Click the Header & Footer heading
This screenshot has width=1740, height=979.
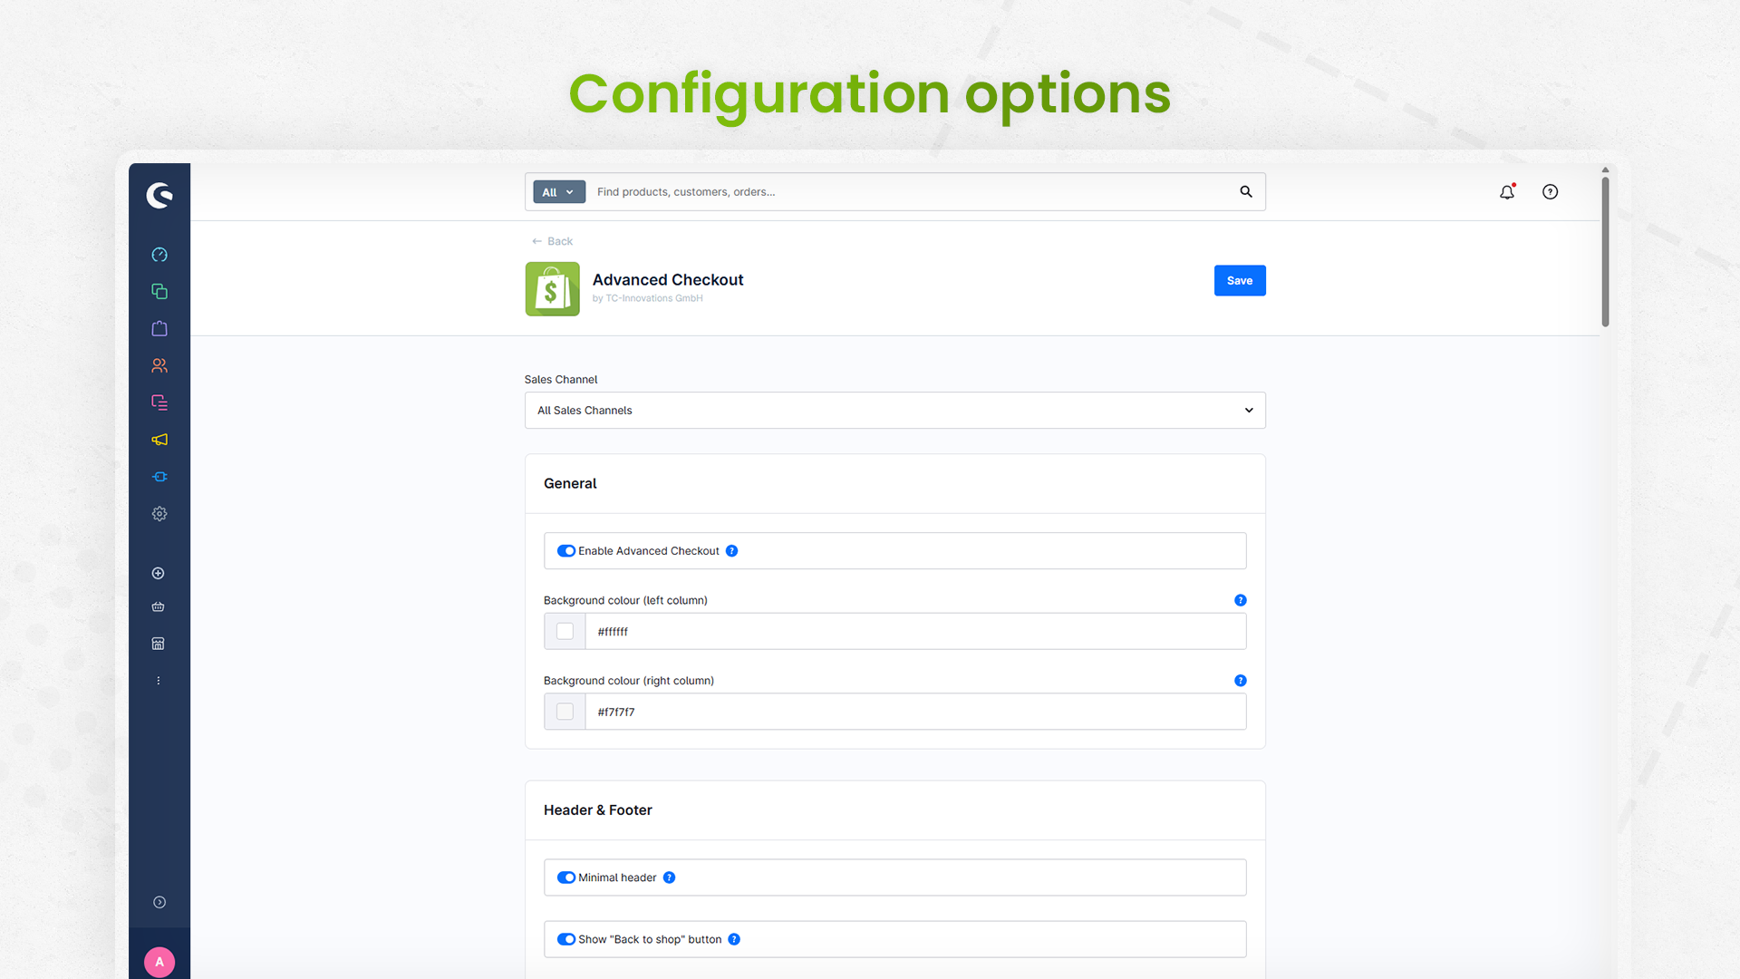tap(598, 809)
